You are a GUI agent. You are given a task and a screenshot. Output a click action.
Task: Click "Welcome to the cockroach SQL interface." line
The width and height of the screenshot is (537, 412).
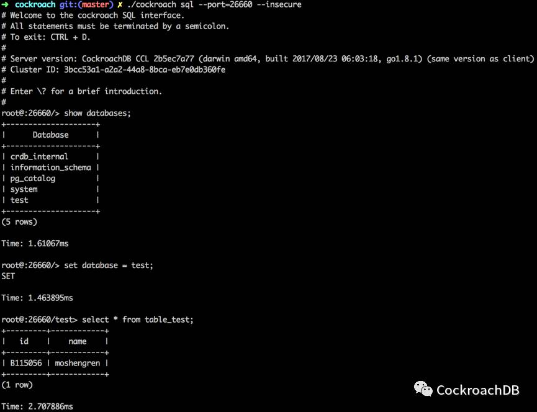pyautogui.click(x=93, y=16)
